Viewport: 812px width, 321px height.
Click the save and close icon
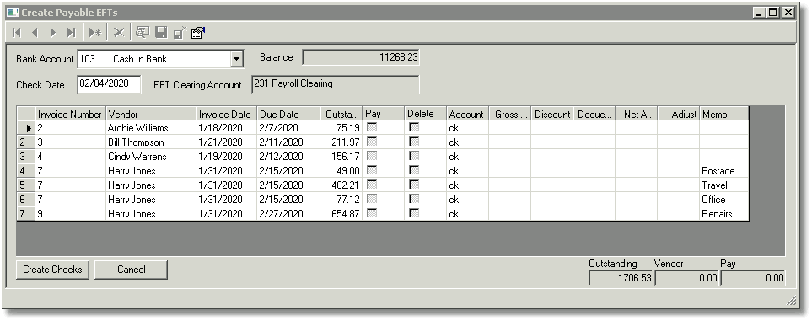pyautogui.click(x=180, y=33)
